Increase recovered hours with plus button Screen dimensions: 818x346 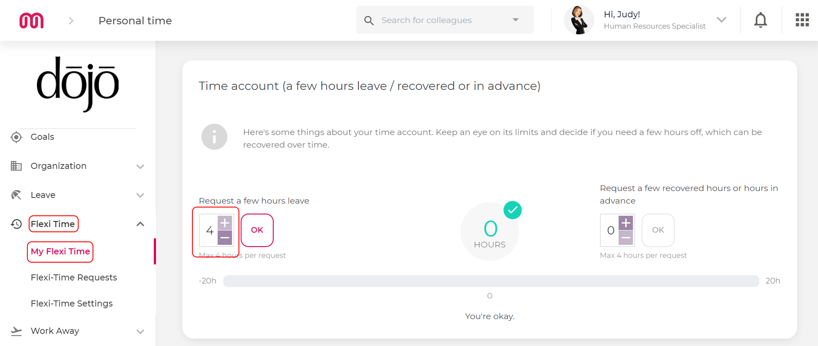click(626, 223)
